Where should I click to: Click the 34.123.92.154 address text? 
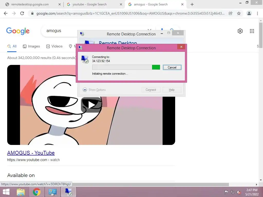(101, 61)
